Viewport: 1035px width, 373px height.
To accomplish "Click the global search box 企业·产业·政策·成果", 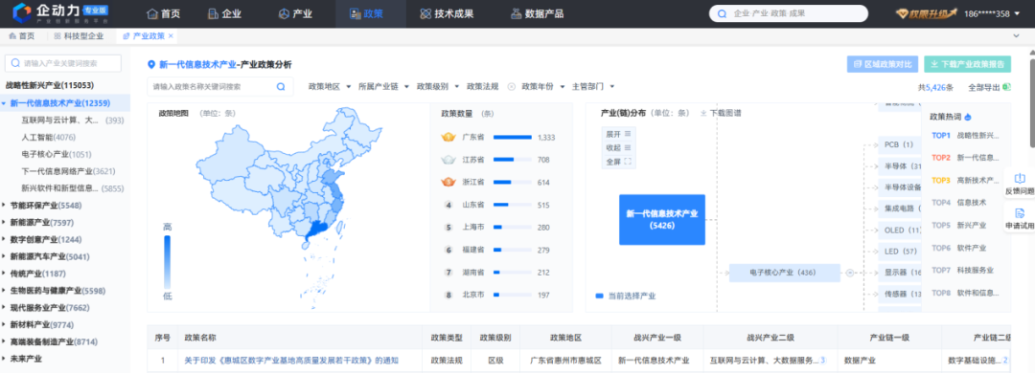I will tap(788, 13).
